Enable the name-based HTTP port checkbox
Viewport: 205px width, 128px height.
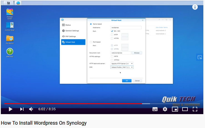click(x=112, y=35)
